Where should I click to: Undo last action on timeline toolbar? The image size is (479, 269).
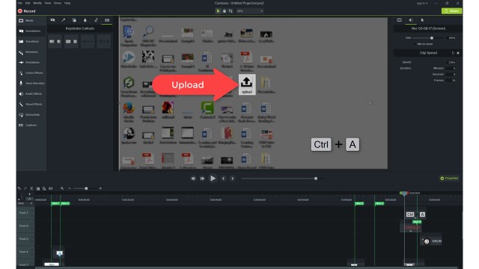point(19,188)
